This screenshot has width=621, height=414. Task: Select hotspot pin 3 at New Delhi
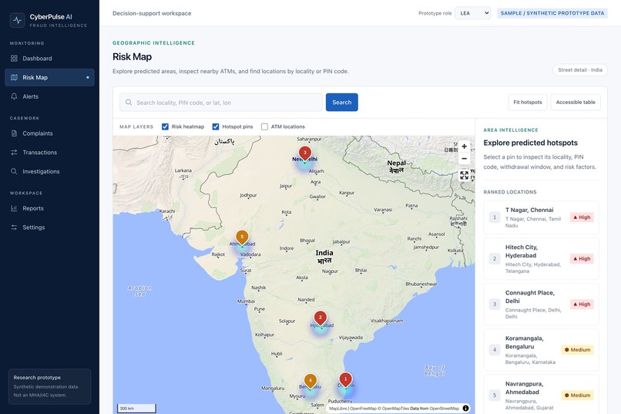pos(304,153)
